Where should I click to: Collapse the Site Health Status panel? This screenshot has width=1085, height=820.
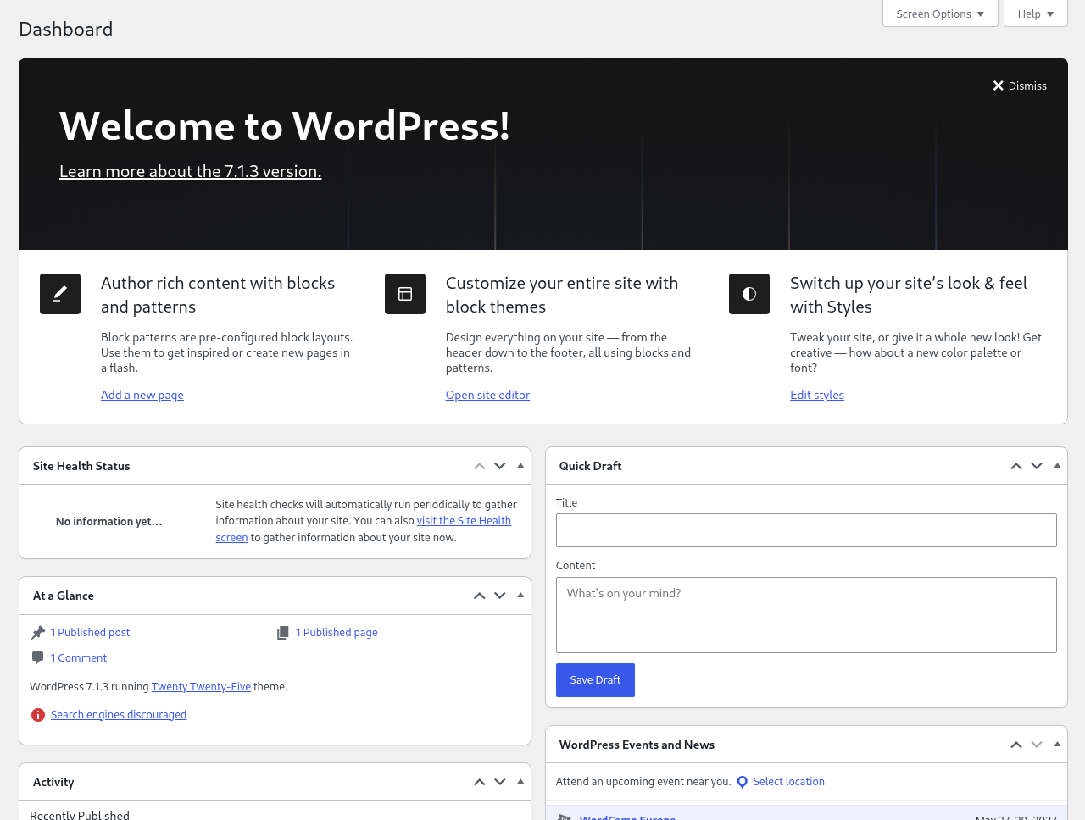pos(520,465)
